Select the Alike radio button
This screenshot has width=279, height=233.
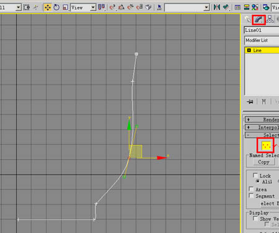click(258, 181)
